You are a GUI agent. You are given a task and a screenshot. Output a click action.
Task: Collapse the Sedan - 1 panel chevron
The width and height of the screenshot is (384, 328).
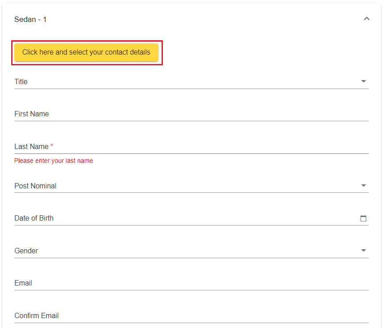click(x=367, y=19)
